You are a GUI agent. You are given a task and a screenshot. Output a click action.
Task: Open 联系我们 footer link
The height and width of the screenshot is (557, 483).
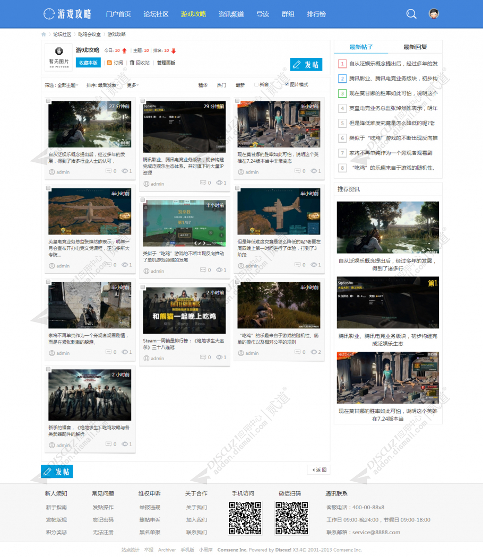[196, 532]
